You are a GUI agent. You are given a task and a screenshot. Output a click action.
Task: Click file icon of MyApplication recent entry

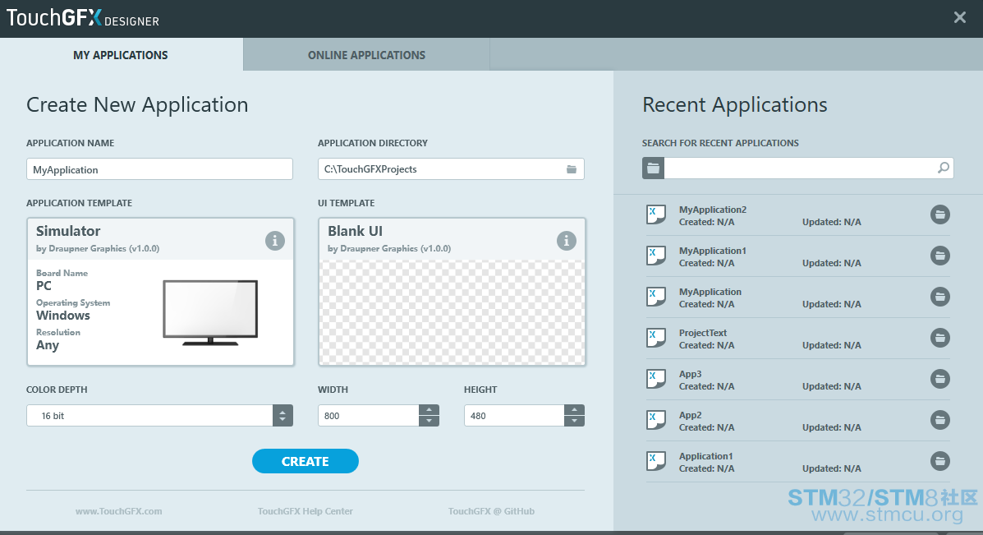click(656, 297)
